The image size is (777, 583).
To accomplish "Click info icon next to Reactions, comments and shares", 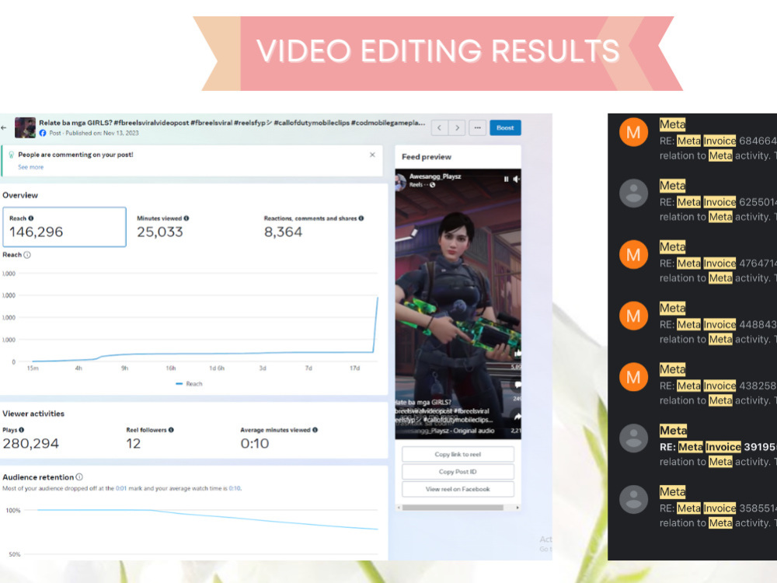I will (361, 218).
